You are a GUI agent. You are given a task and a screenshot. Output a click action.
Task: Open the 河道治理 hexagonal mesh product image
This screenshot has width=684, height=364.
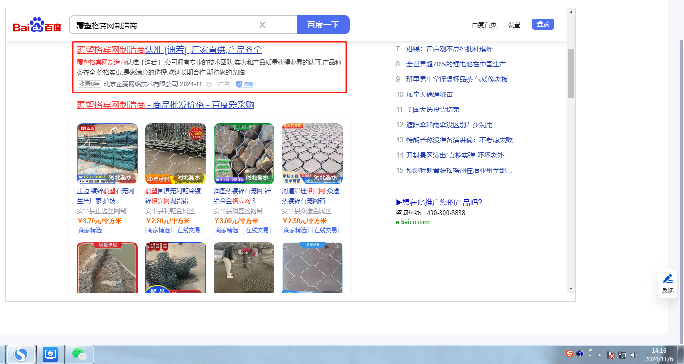312,154
